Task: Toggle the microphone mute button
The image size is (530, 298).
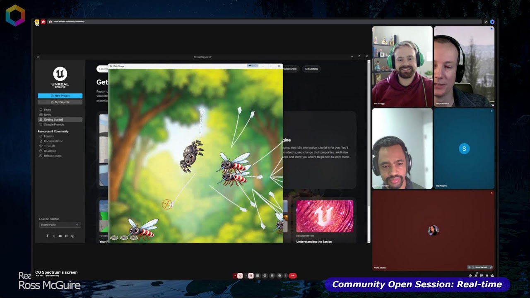Action: point(240,276)
